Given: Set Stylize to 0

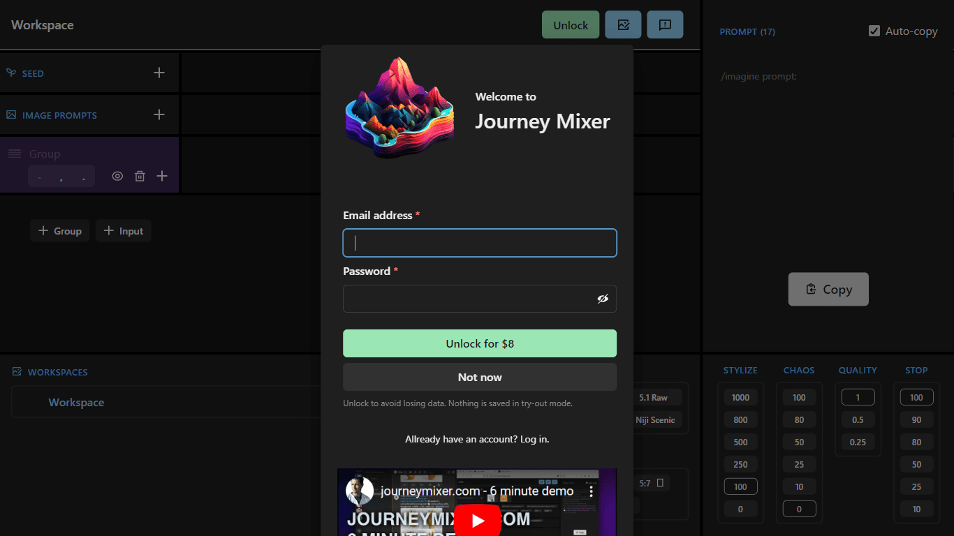Looking at the screenshot, I should coord(740,509).
